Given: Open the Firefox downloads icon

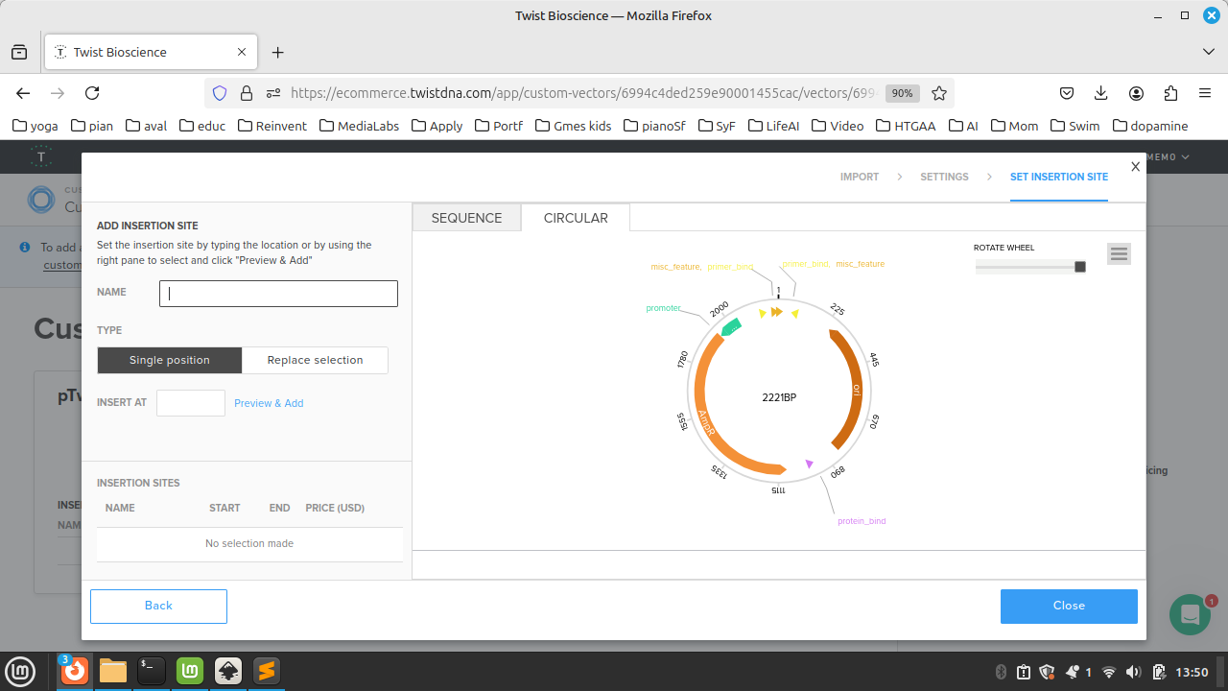Looking at the screenshot, I should [x=1101, y=93].
